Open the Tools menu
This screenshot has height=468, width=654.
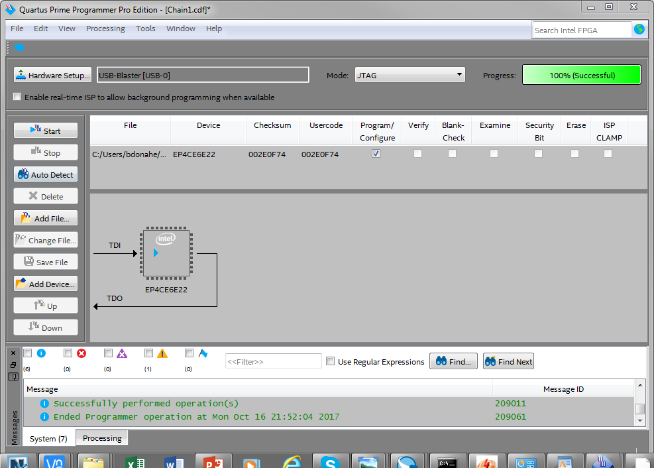(146, 29)
